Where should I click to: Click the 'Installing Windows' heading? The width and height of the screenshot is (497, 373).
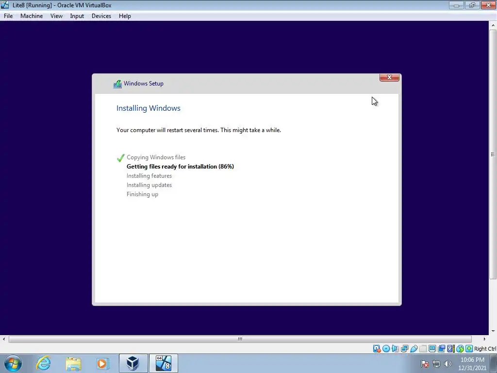[x=149, y=108]
